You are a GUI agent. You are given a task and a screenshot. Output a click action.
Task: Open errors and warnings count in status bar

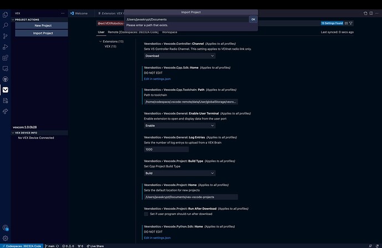(x=68, y=246)
